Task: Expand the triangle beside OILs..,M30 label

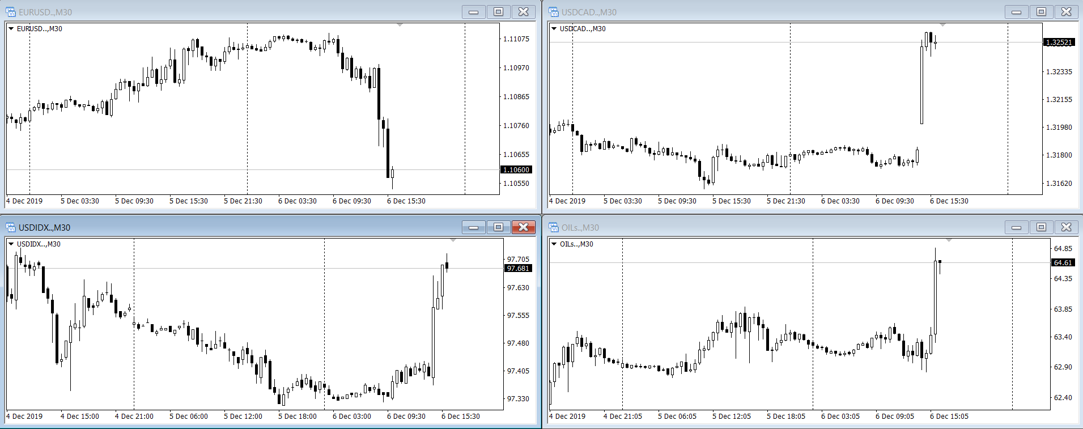Action: (x=554, y=244)
